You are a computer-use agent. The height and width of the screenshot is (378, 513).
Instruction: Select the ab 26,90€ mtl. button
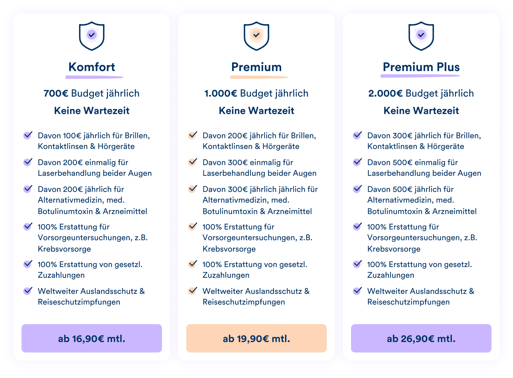(421, 338)
